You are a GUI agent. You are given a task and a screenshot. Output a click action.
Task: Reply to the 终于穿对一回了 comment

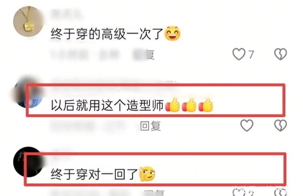tap(154, 193)
